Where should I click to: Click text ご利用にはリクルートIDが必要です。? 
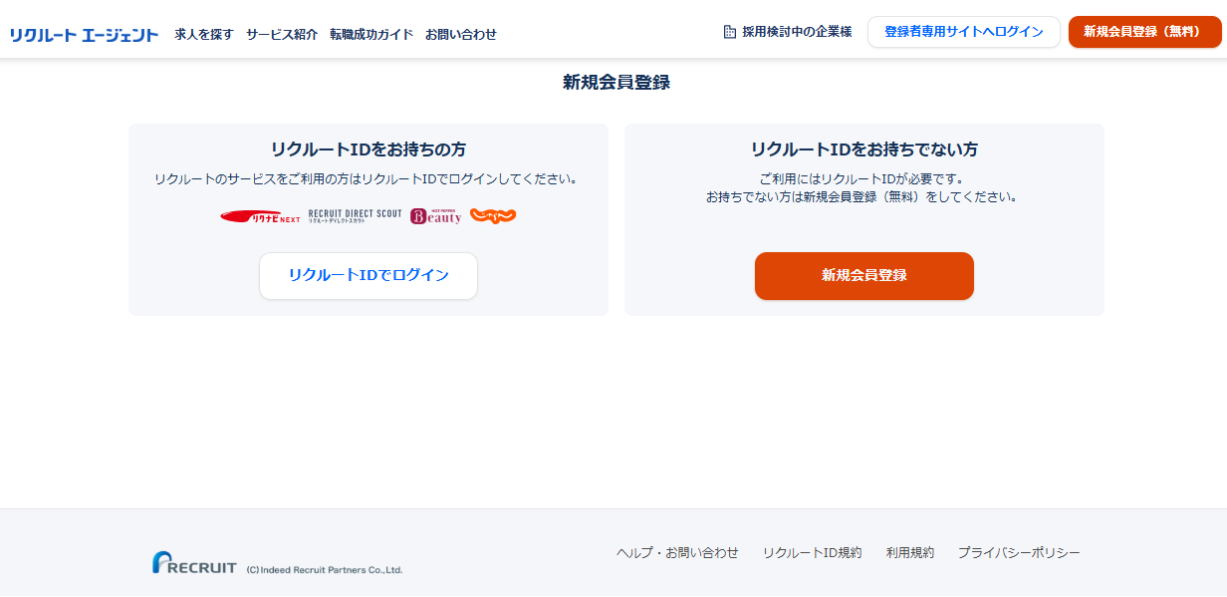click(864, 179)
